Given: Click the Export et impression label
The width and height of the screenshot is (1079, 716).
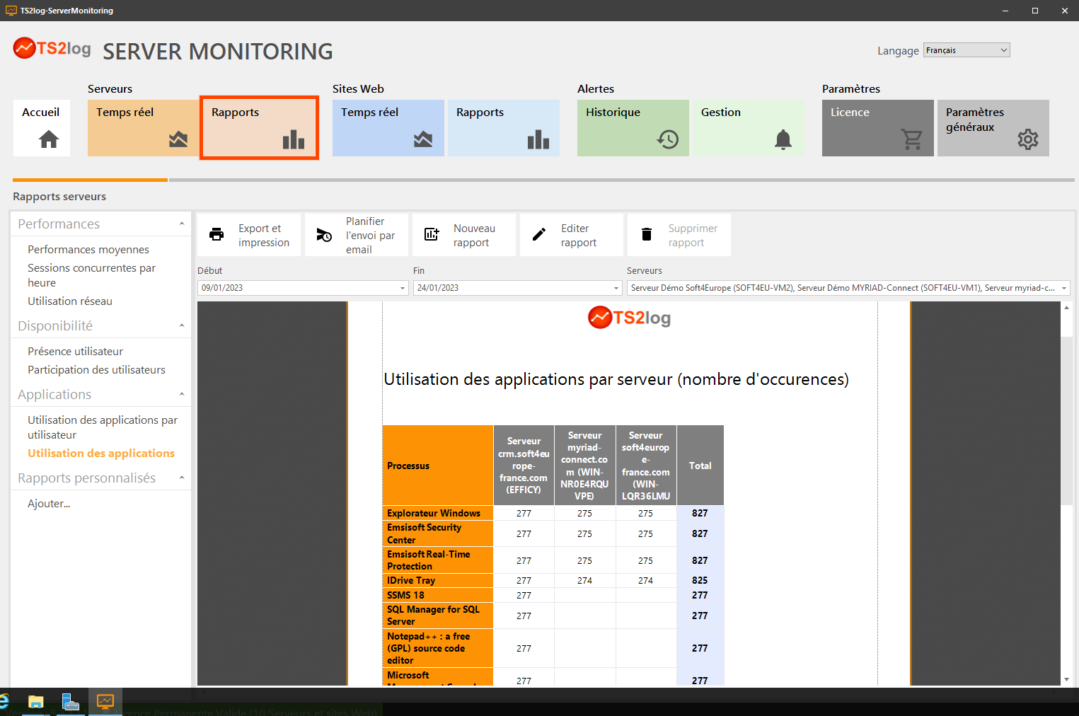Looking at the screenshot, I should pos(264,236).
